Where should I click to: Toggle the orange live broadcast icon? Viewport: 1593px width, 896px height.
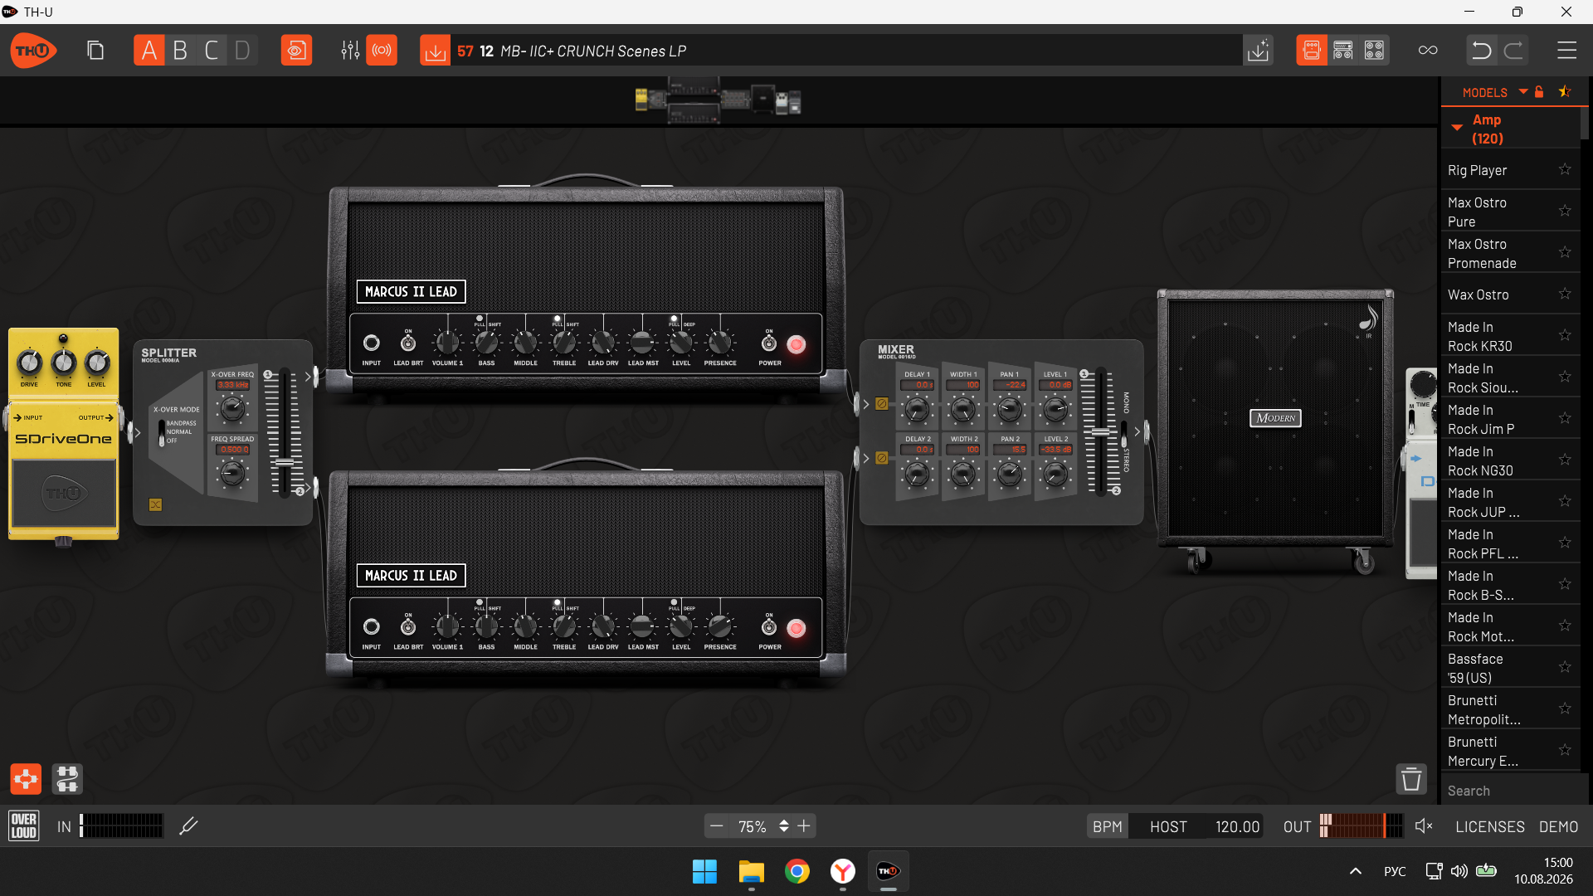pos(382,51)
